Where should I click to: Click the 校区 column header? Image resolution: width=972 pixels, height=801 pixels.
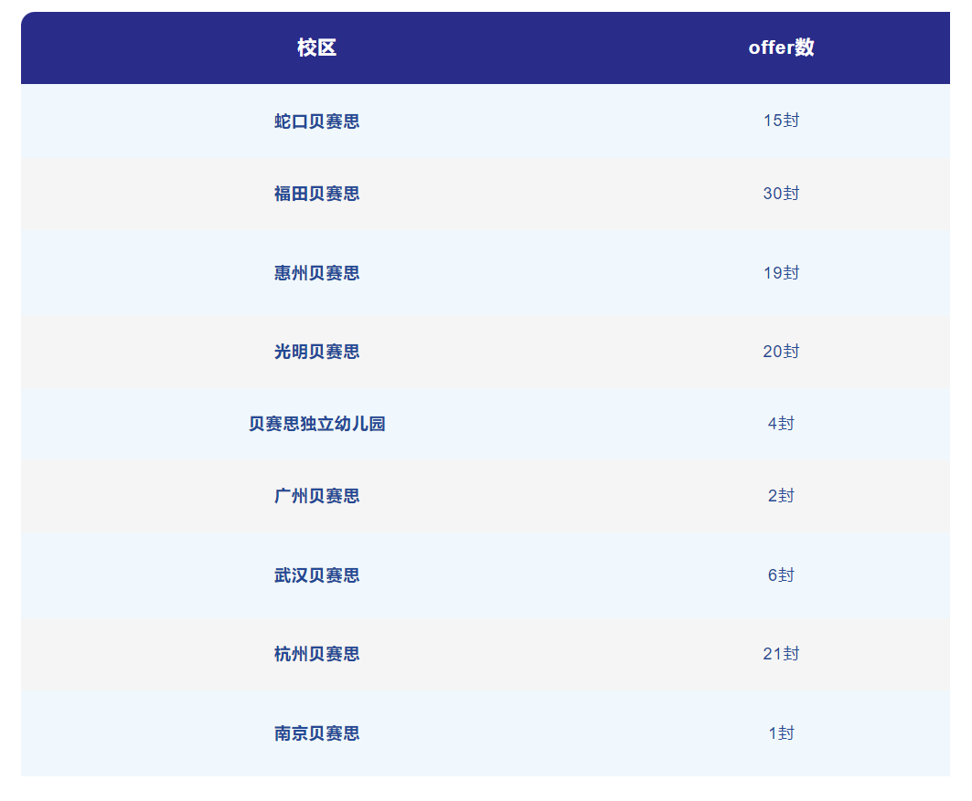click(316, 48)
